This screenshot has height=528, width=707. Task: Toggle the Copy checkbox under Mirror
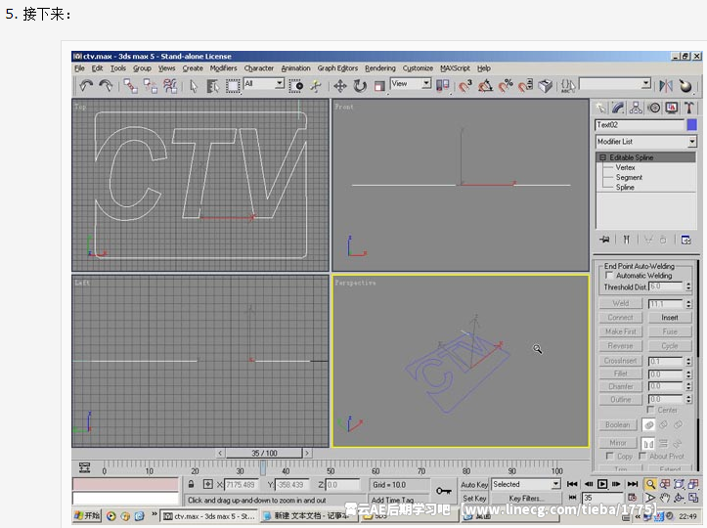point(609,456)
